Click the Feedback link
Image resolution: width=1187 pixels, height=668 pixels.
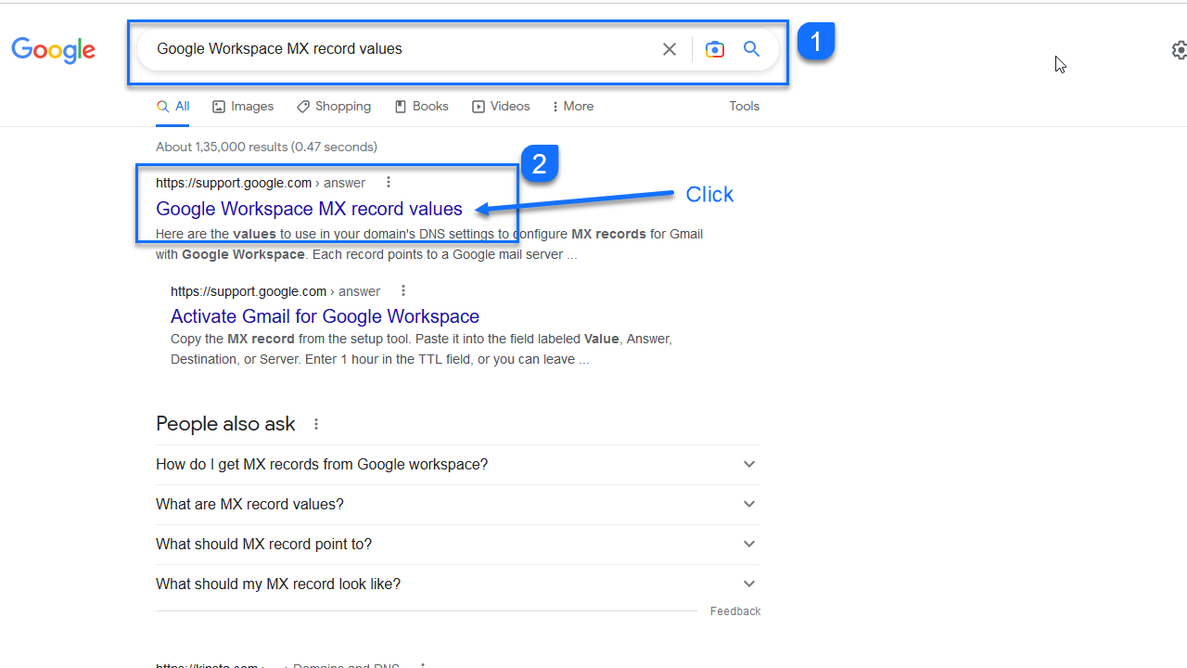(735, 611)
